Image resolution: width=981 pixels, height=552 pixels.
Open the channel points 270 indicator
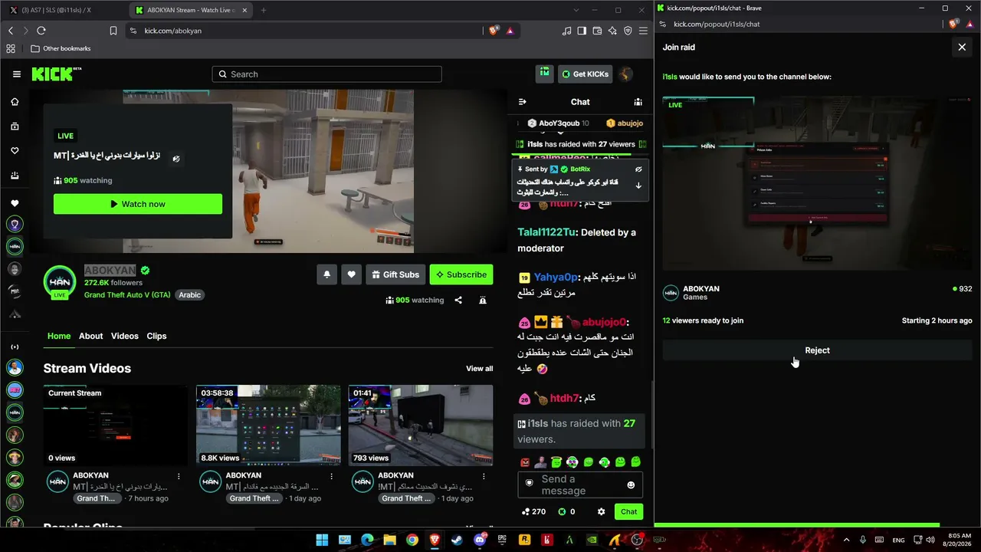pyautogui.click(x=533, y=511)
